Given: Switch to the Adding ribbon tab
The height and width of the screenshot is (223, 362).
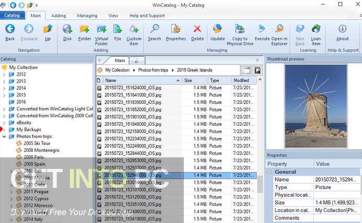Looking at the screenshot, I should point(58,16).
